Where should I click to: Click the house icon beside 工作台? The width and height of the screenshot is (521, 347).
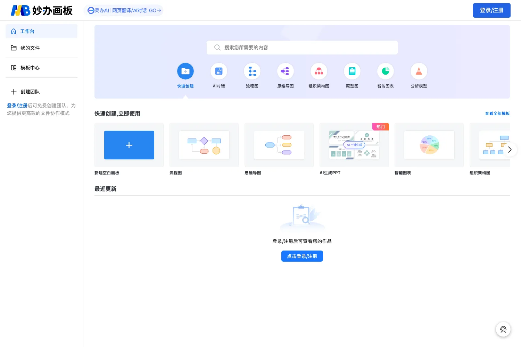14,31
